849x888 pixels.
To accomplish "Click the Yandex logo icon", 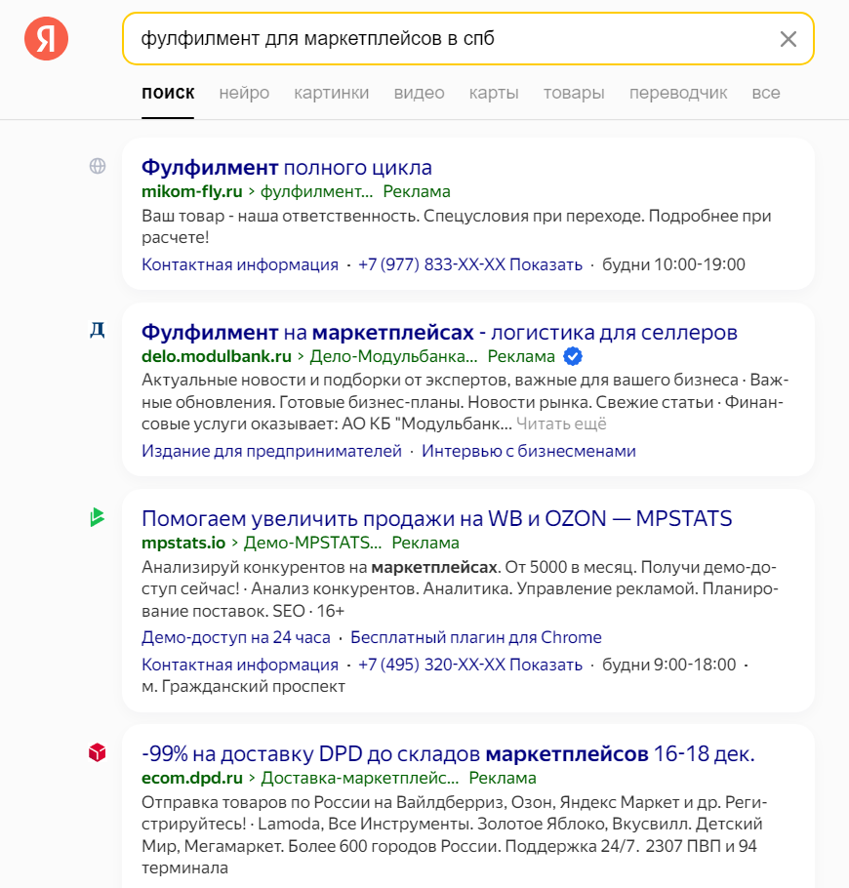I will [x=47, y=39].
